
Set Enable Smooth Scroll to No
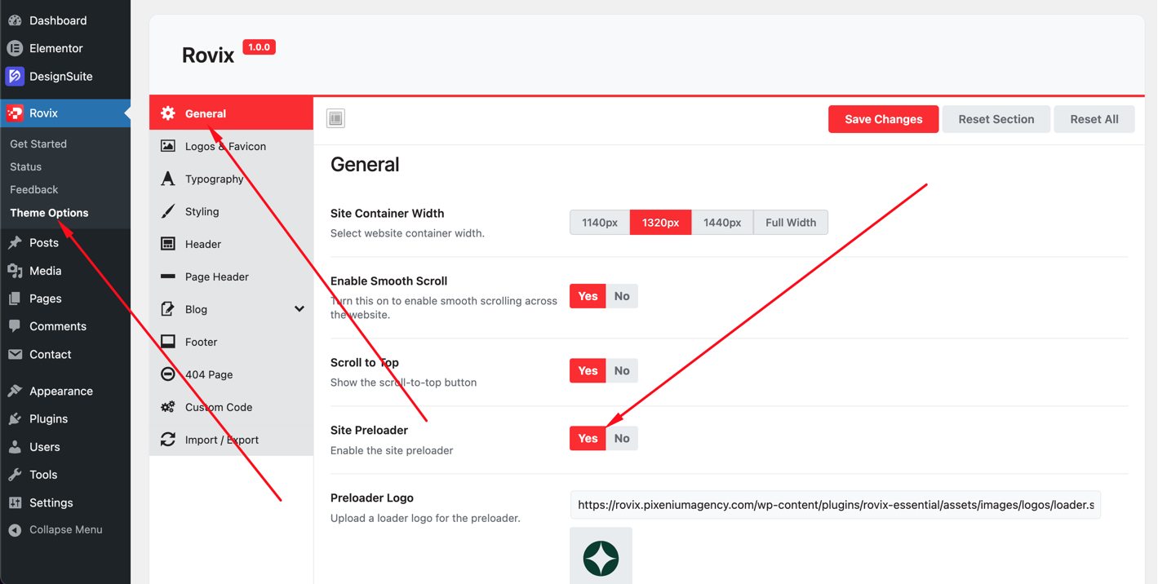622,296
